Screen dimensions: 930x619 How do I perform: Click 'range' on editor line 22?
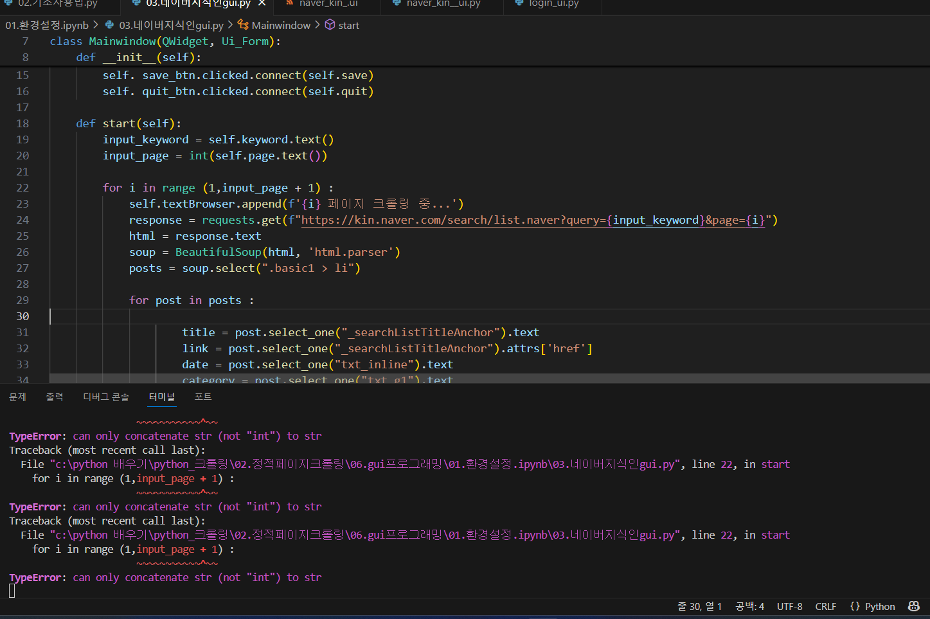click(x=179, y=188)
